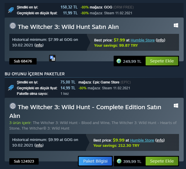186x169 pixels.
Task: Open Humble Store link for the $7.99 best price
Action: [142, 40]
